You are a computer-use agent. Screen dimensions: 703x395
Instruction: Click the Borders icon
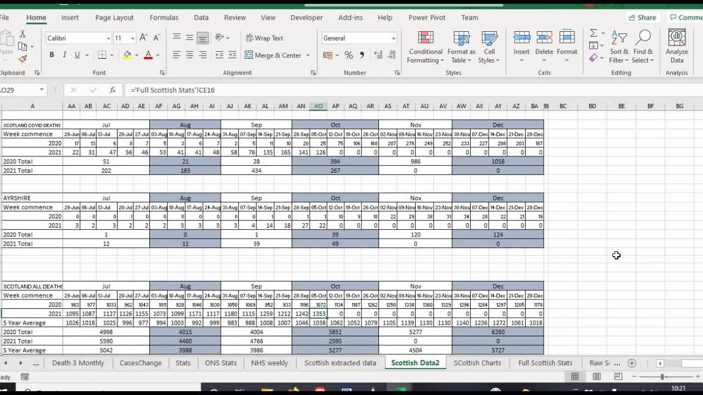[x=102, y=55]
